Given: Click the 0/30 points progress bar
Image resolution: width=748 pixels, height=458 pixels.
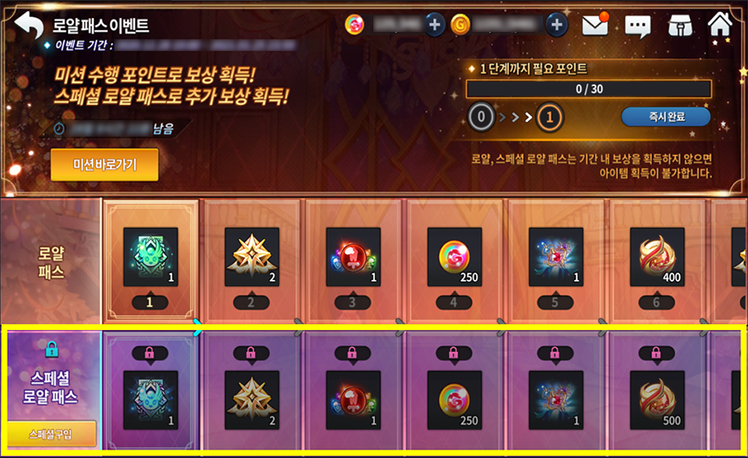Looking at the screenshot, I should [589, 89].
